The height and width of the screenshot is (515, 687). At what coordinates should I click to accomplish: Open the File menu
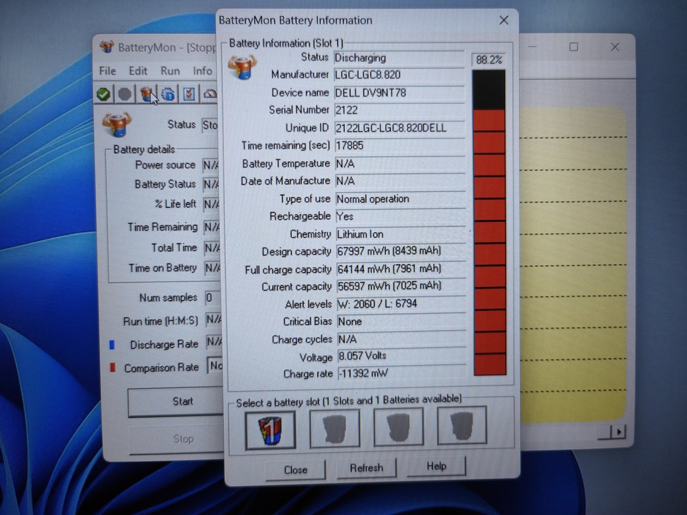(x=107, y=71)
